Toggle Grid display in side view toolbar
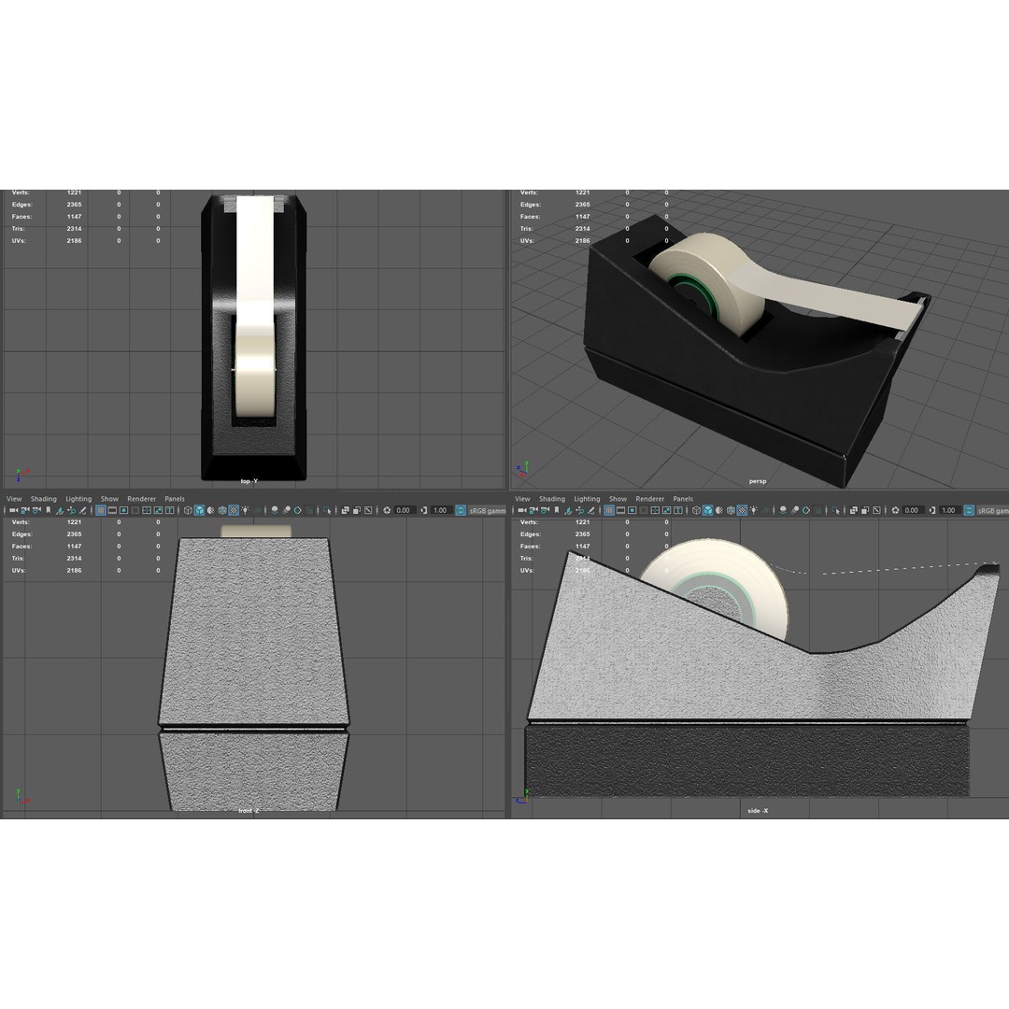This screenshot has height=1009, width=1009. pyautogui.click(x=609, y=510)
